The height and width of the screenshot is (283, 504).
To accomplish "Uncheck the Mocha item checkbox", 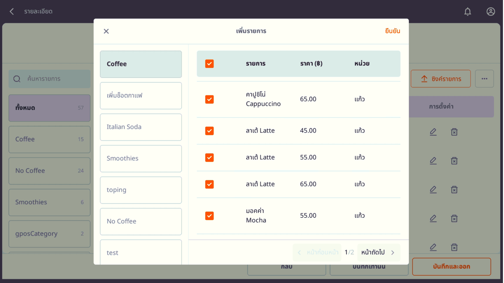I will coord(209,216).
